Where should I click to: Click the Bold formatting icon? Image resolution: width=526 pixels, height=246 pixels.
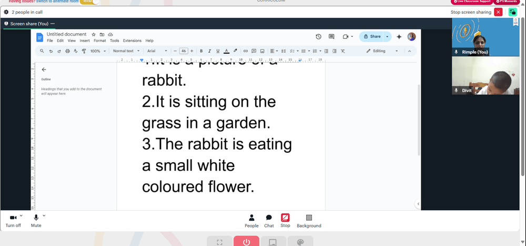tap(201, 51)
